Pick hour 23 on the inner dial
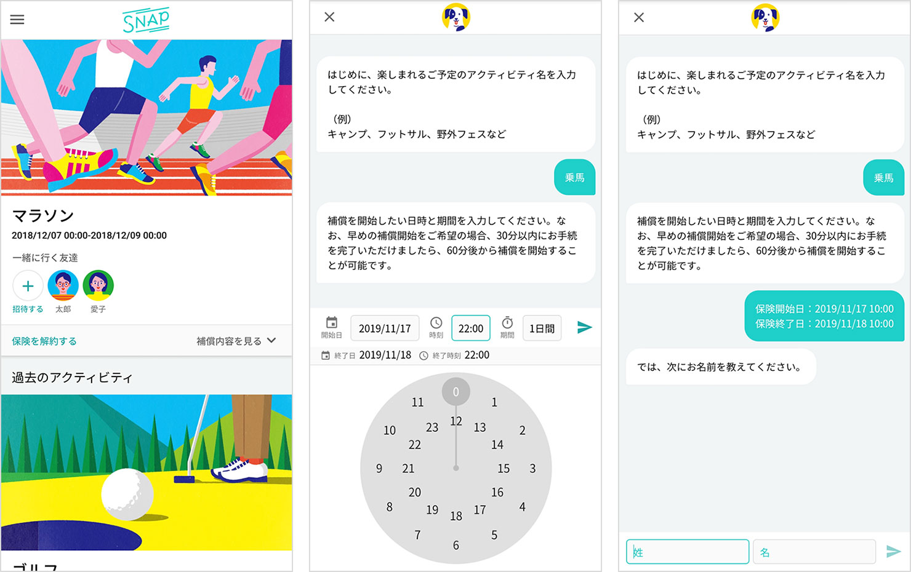911x572 pixels. [432, 427]
